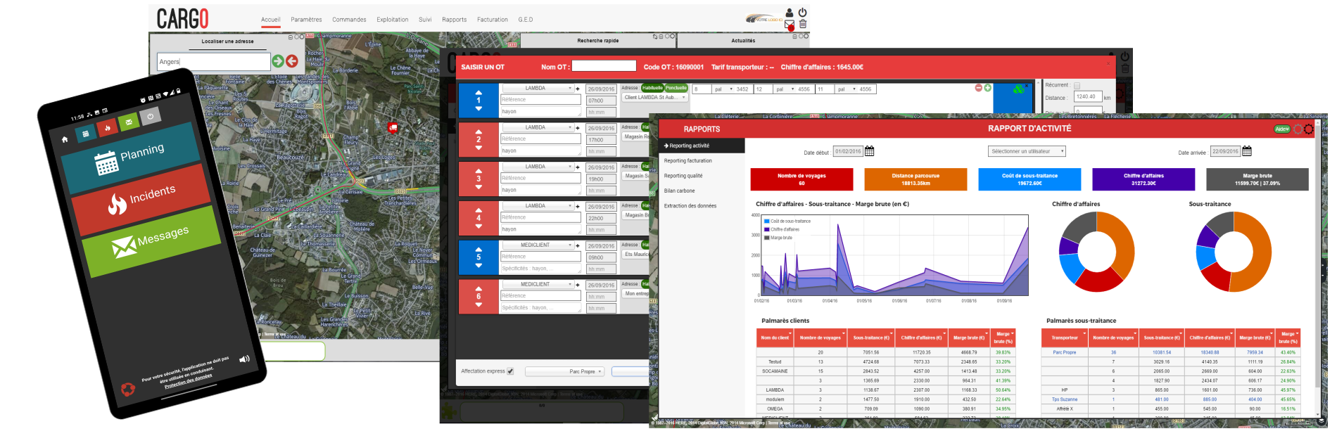Viewport: 1337px width, 443px height.
Task: Click the red truck marker on the map
Action: point(393,127)
